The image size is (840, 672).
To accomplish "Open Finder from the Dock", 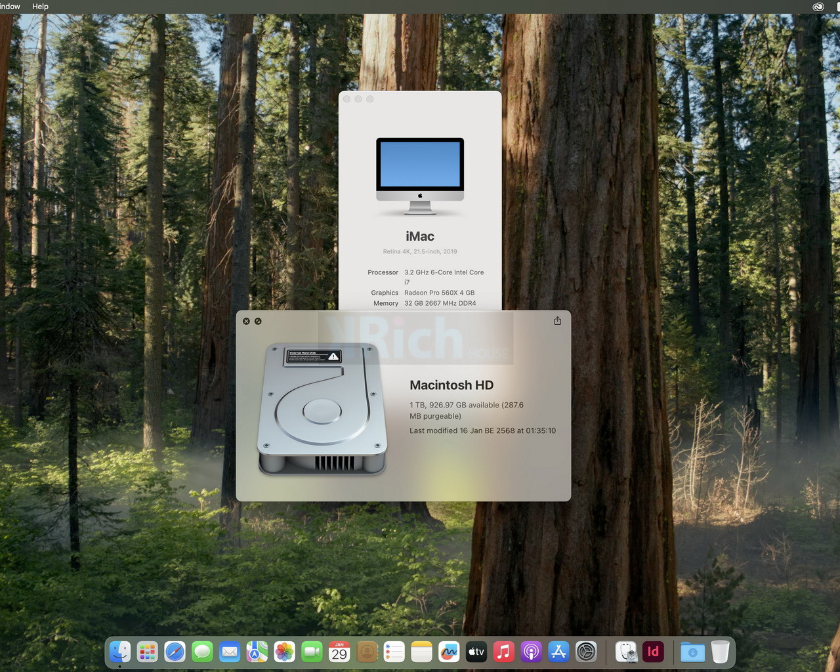I will (120, 652).
